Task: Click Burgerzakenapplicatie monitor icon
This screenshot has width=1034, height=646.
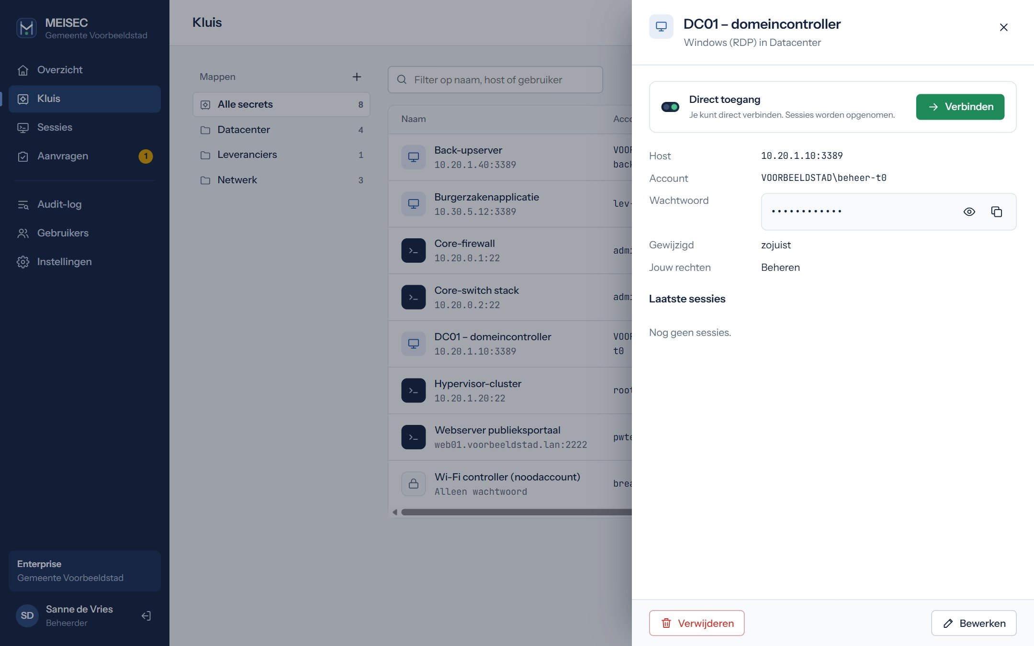Action: [414, 204]
